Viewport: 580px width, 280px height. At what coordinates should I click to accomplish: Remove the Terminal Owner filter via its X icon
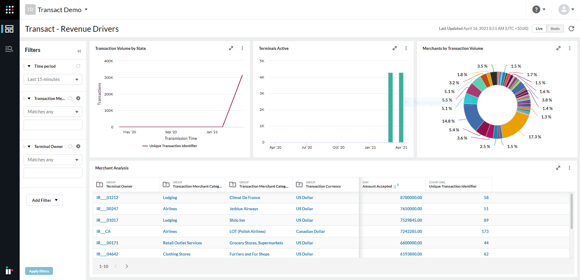78,146
